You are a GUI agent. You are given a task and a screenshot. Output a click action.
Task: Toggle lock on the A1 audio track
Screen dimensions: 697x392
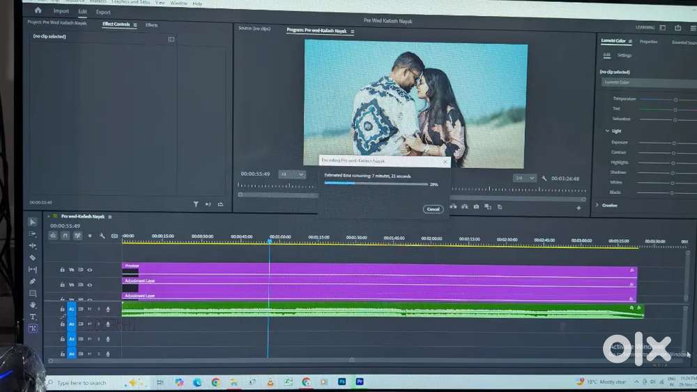pos(62,309)
